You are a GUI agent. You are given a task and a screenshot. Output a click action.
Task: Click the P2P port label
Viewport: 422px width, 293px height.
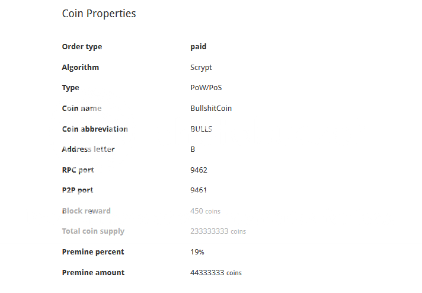point(78,190)
